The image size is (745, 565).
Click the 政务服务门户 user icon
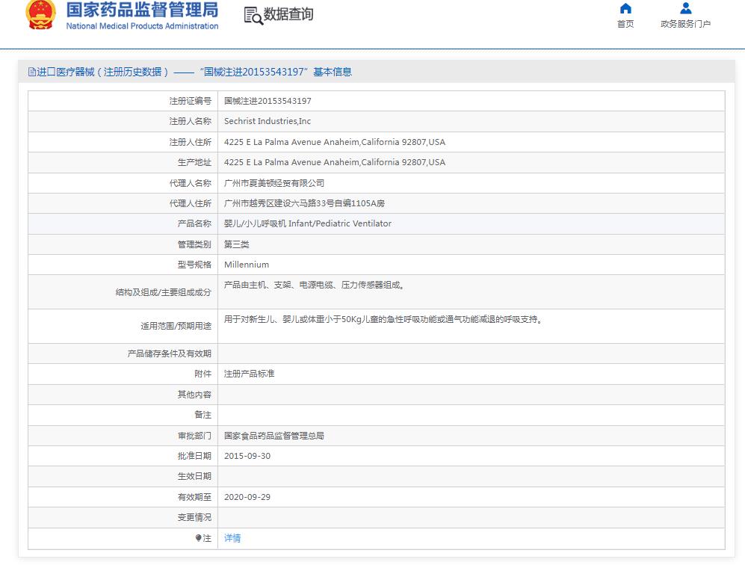685,8
